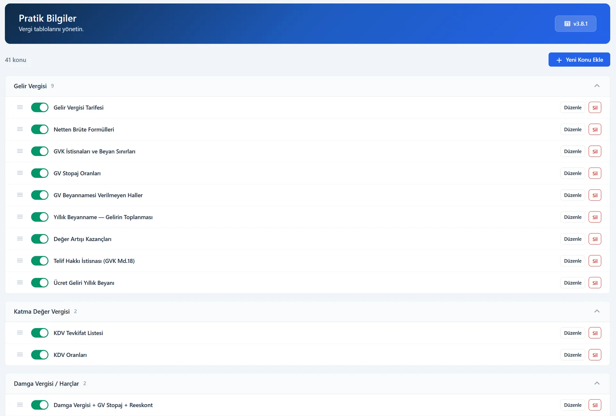Toggle Ücret Geliri Yıllık Beyanı
This screenshot has height=416, width=616.
point(40,283)
